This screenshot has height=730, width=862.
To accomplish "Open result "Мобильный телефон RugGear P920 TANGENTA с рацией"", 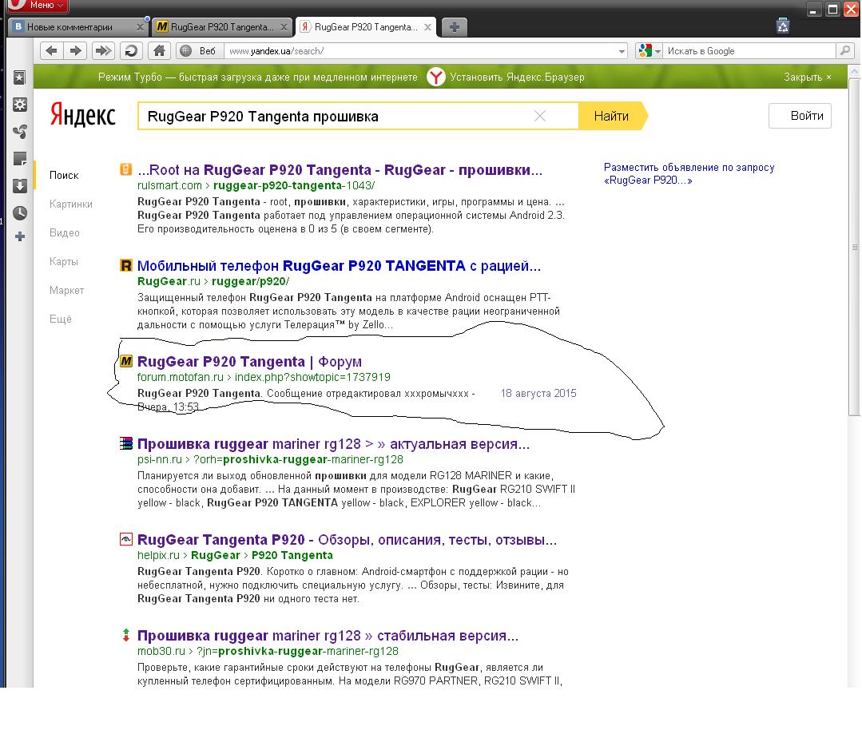I will [339, 266].
